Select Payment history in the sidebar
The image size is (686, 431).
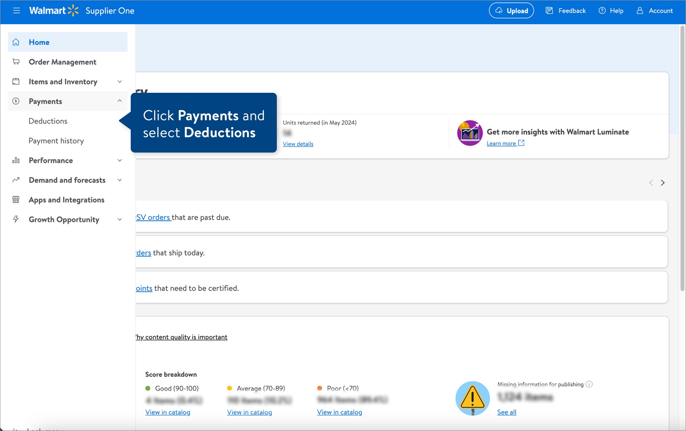[x=56, y=140]
